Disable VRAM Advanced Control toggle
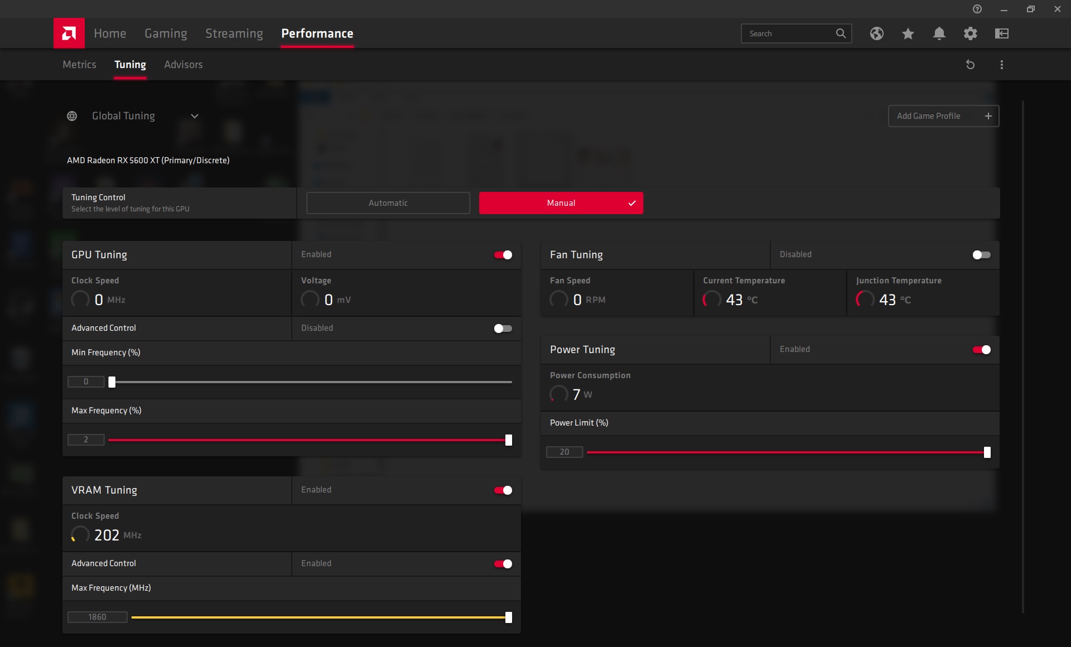Image resolution: width=1071 pixels, height=647 pixels. pyautogui.click(x=503, y=564)
